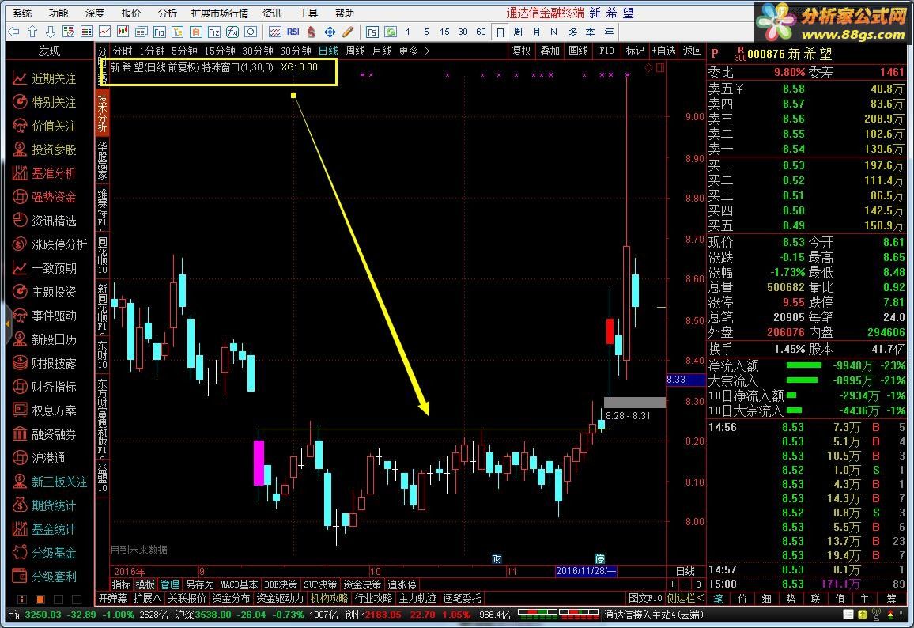Viewport: 914px width, 628px height.
Task: Open 新股日历 in the sidebar
Action: click(46, 339)
